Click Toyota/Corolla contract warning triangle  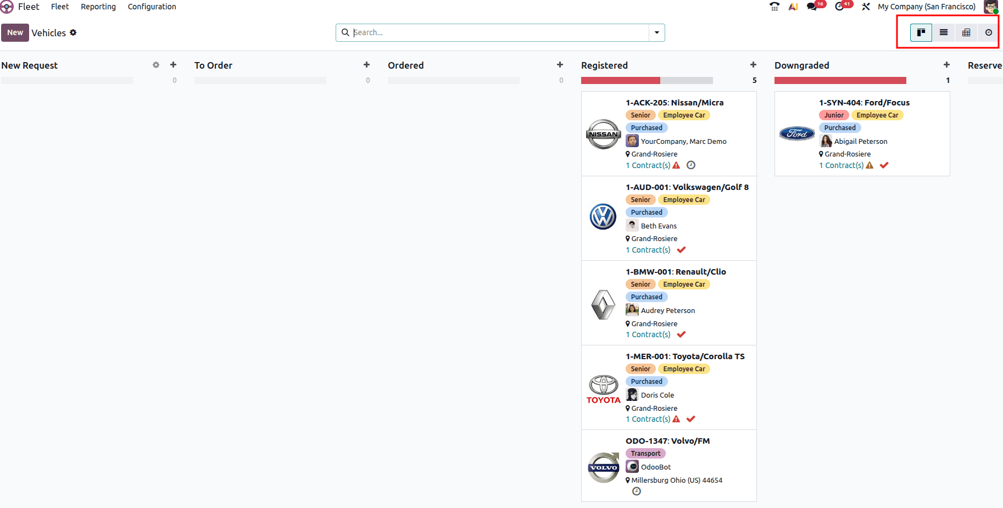coord(676,419)
